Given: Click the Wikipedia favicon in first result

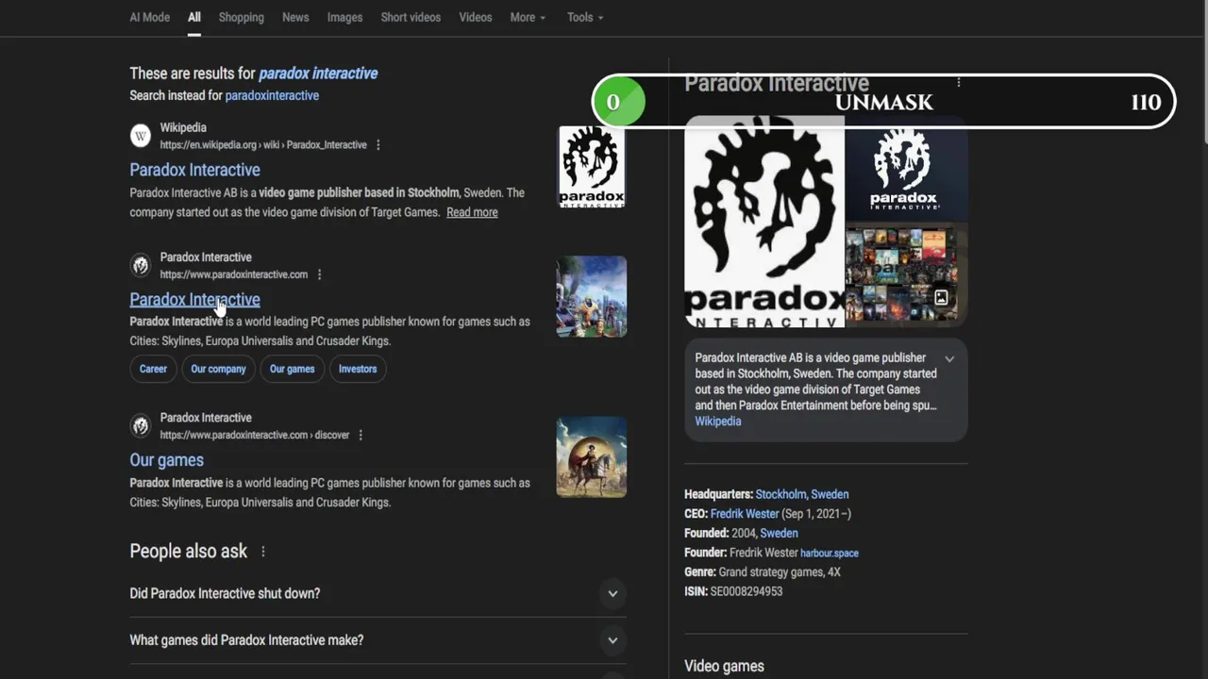Looking at the screenshot, I should click(x=141, y=136).
